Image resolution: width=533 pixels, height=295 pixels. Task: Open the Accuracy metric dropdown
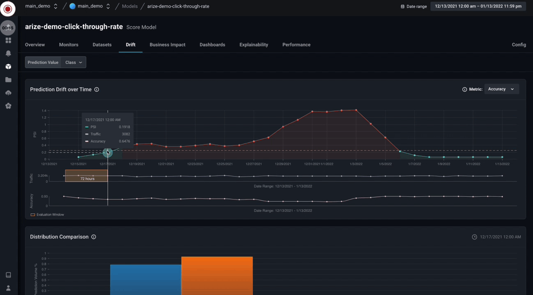click(x=501, y=89)
